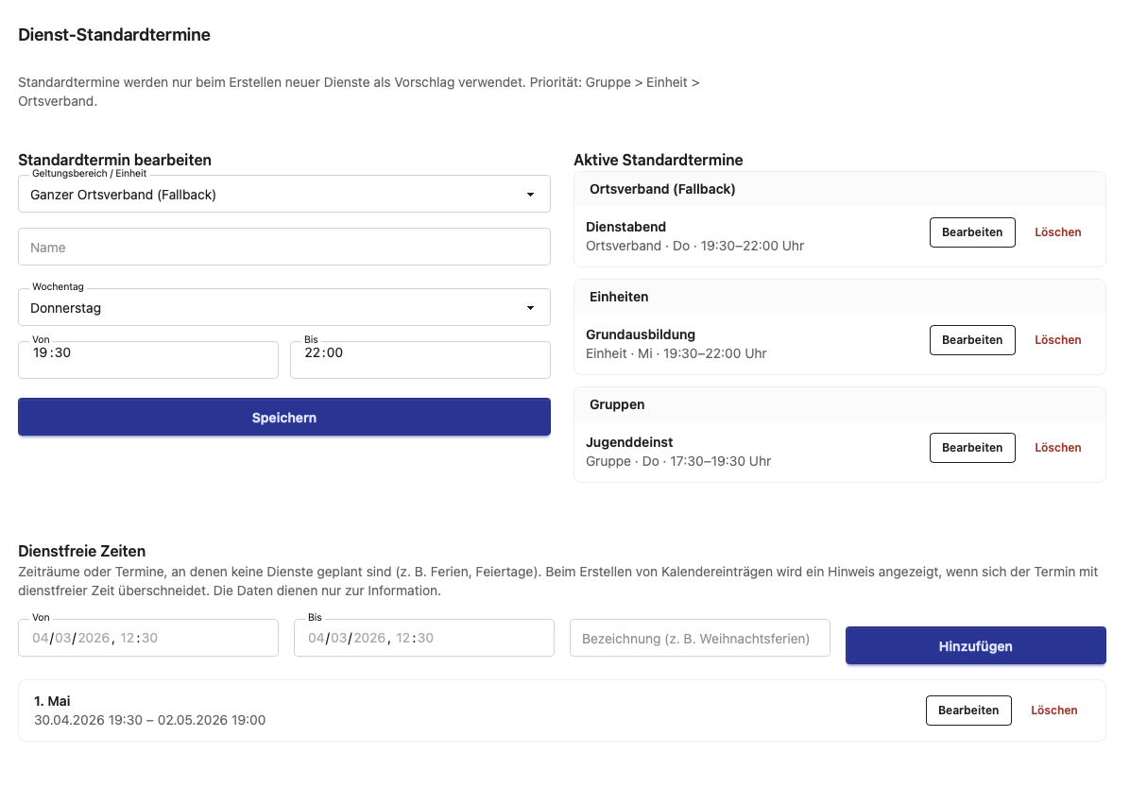Delete the Grundausbildung entry
This screenshot has width=1130, height=788.
tap(1057, 340)
